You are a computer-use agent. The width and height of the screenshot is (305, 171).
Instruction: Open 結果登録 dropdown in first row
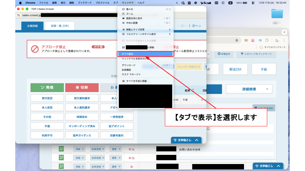[97, 149]
